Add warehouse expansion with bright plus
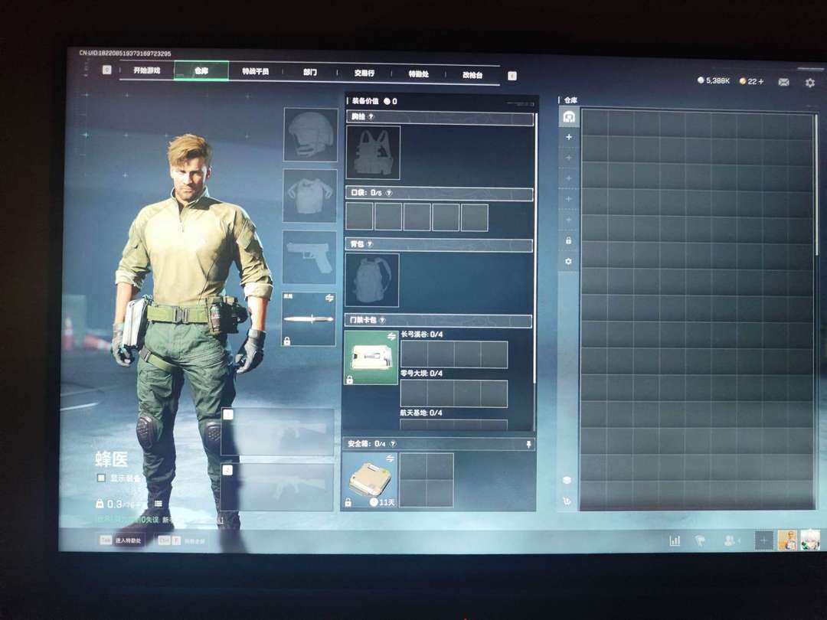The image size is (827, 620). (x=568, y=137)
